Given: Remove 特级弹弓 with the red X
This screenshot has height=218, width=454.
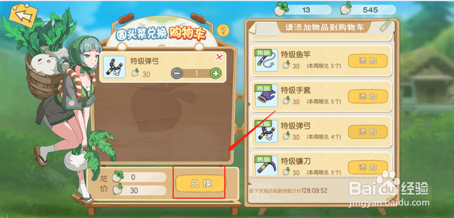Looking at the screenshot, I should (219, 57).
